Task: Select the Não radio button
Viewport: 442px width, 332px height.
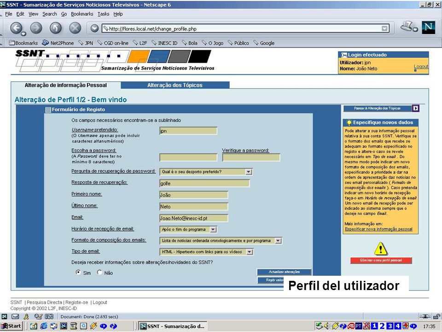Action: coord(99,273)
